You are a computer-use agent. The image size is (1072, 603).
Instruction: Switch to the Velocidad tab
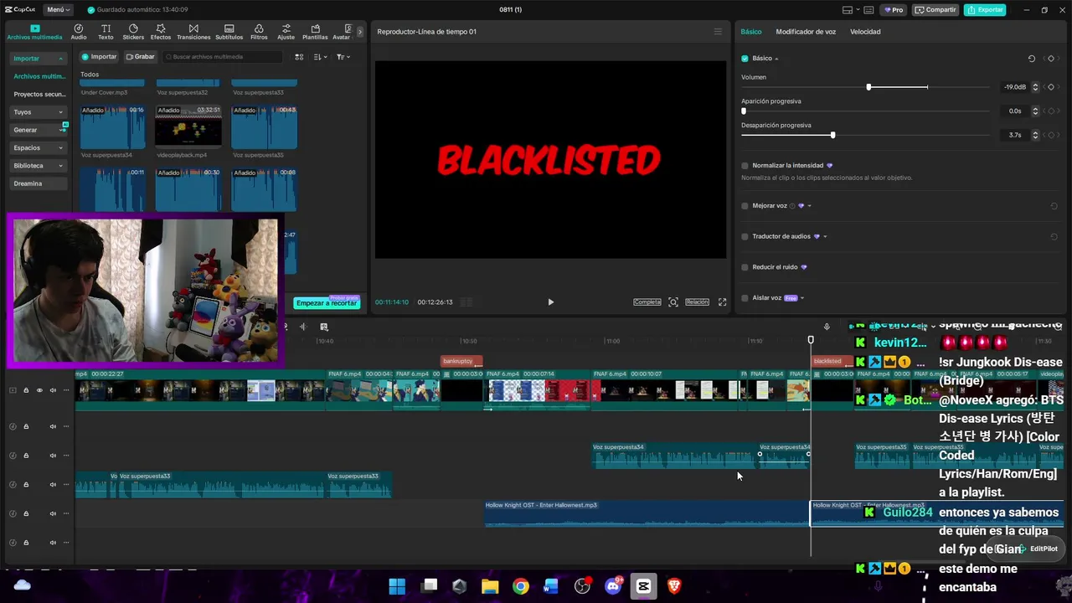coord(865,32)
